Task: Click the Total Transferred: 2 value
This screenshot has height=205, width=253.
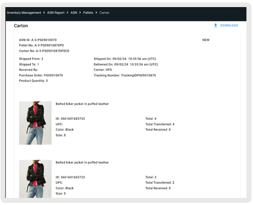Action: coord(160,183)
